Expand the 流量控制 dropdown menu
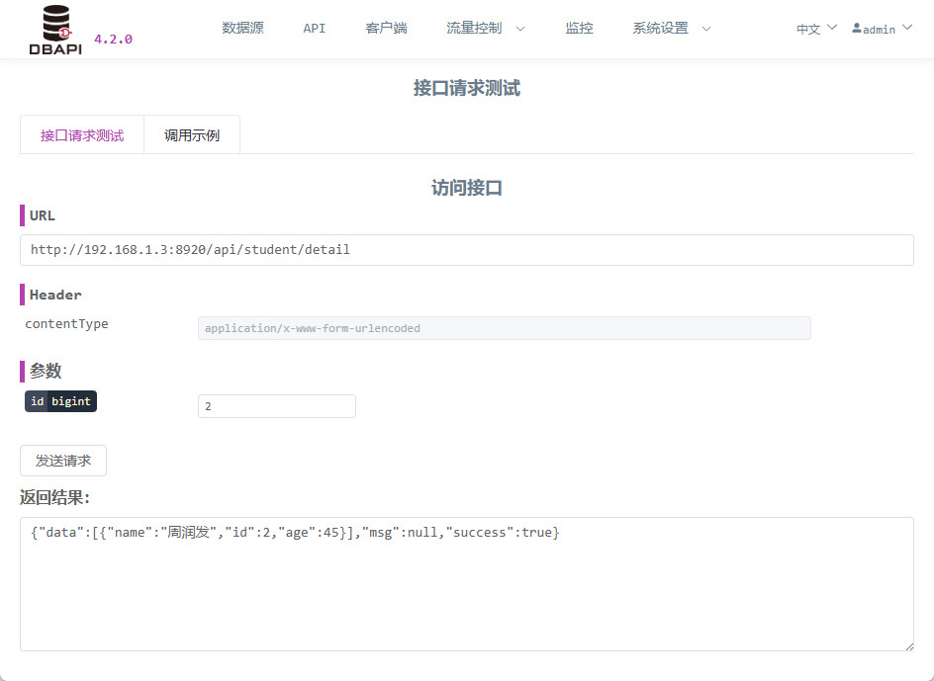This screenshot has height=681, width=934. pos(485,28)
